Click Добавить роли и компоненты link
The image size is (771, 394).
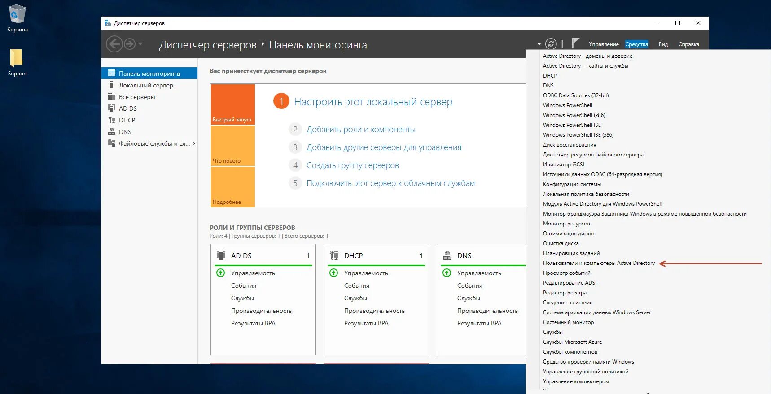(x=361, y=130)
